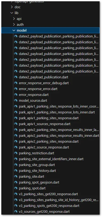Open park_apiv1_parking_sites_response_lots_inner_coor... file

pyautogui.click(x=59, y=107)
